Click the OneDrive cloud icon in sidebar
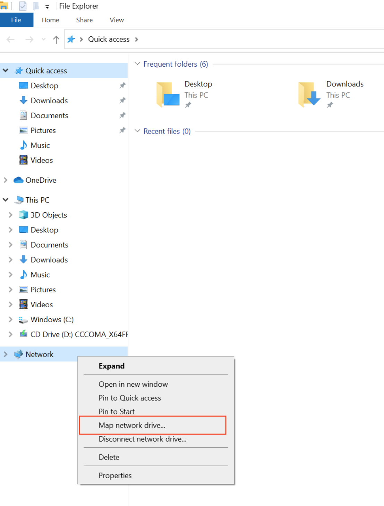Image resolution: width=384 pixels, height=506 pixels. [x=18, y=180]
